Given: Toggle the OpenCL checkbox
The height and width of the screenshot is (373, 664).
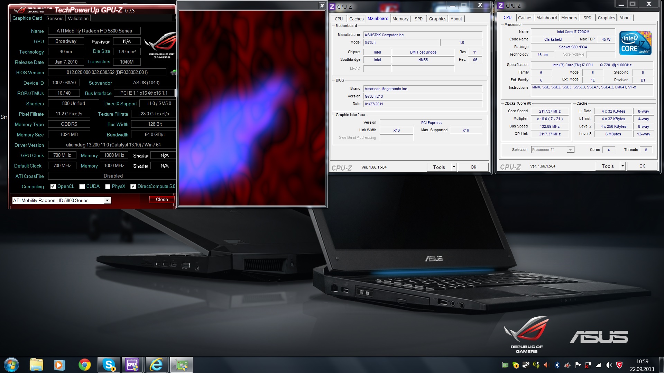Looking at the screenshot, I should coord(53,186).
